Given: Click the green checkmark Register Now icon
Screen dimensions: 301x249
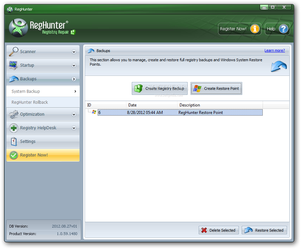Looking at the screenshot, I should click(14, 155).
